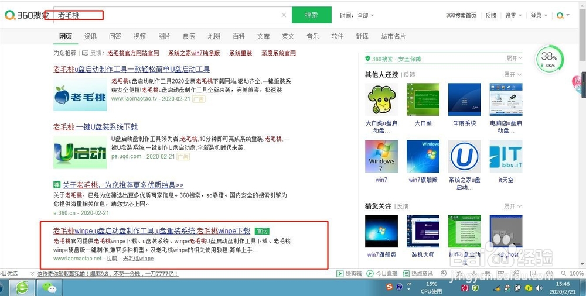586x296 pixels.
Task: Click the browser speed-up icon after 热点资讯
Action: coord(444,274)
